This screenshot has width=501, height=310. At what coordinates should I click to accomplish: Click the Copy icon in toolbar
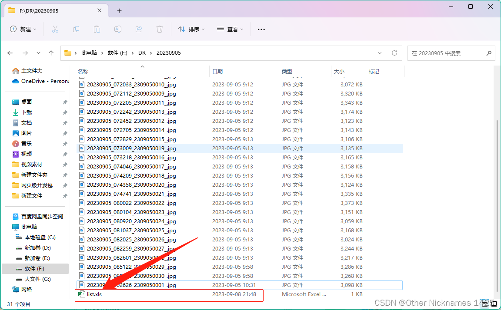76,30
